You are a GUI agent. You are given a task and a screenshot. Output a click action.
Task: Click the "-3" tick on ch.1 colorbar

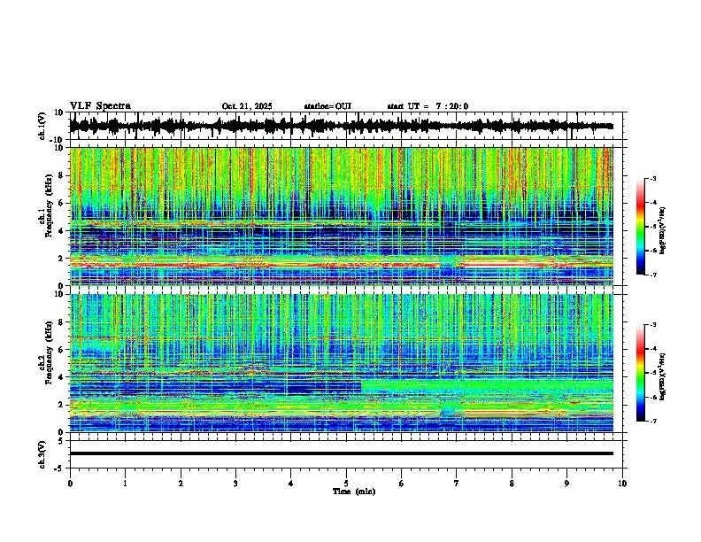(x=652, y=179)
